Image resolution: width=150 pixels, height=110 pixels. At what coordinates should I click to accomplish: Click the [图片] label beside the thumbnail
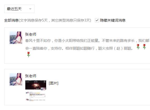[x=53, y=83]
